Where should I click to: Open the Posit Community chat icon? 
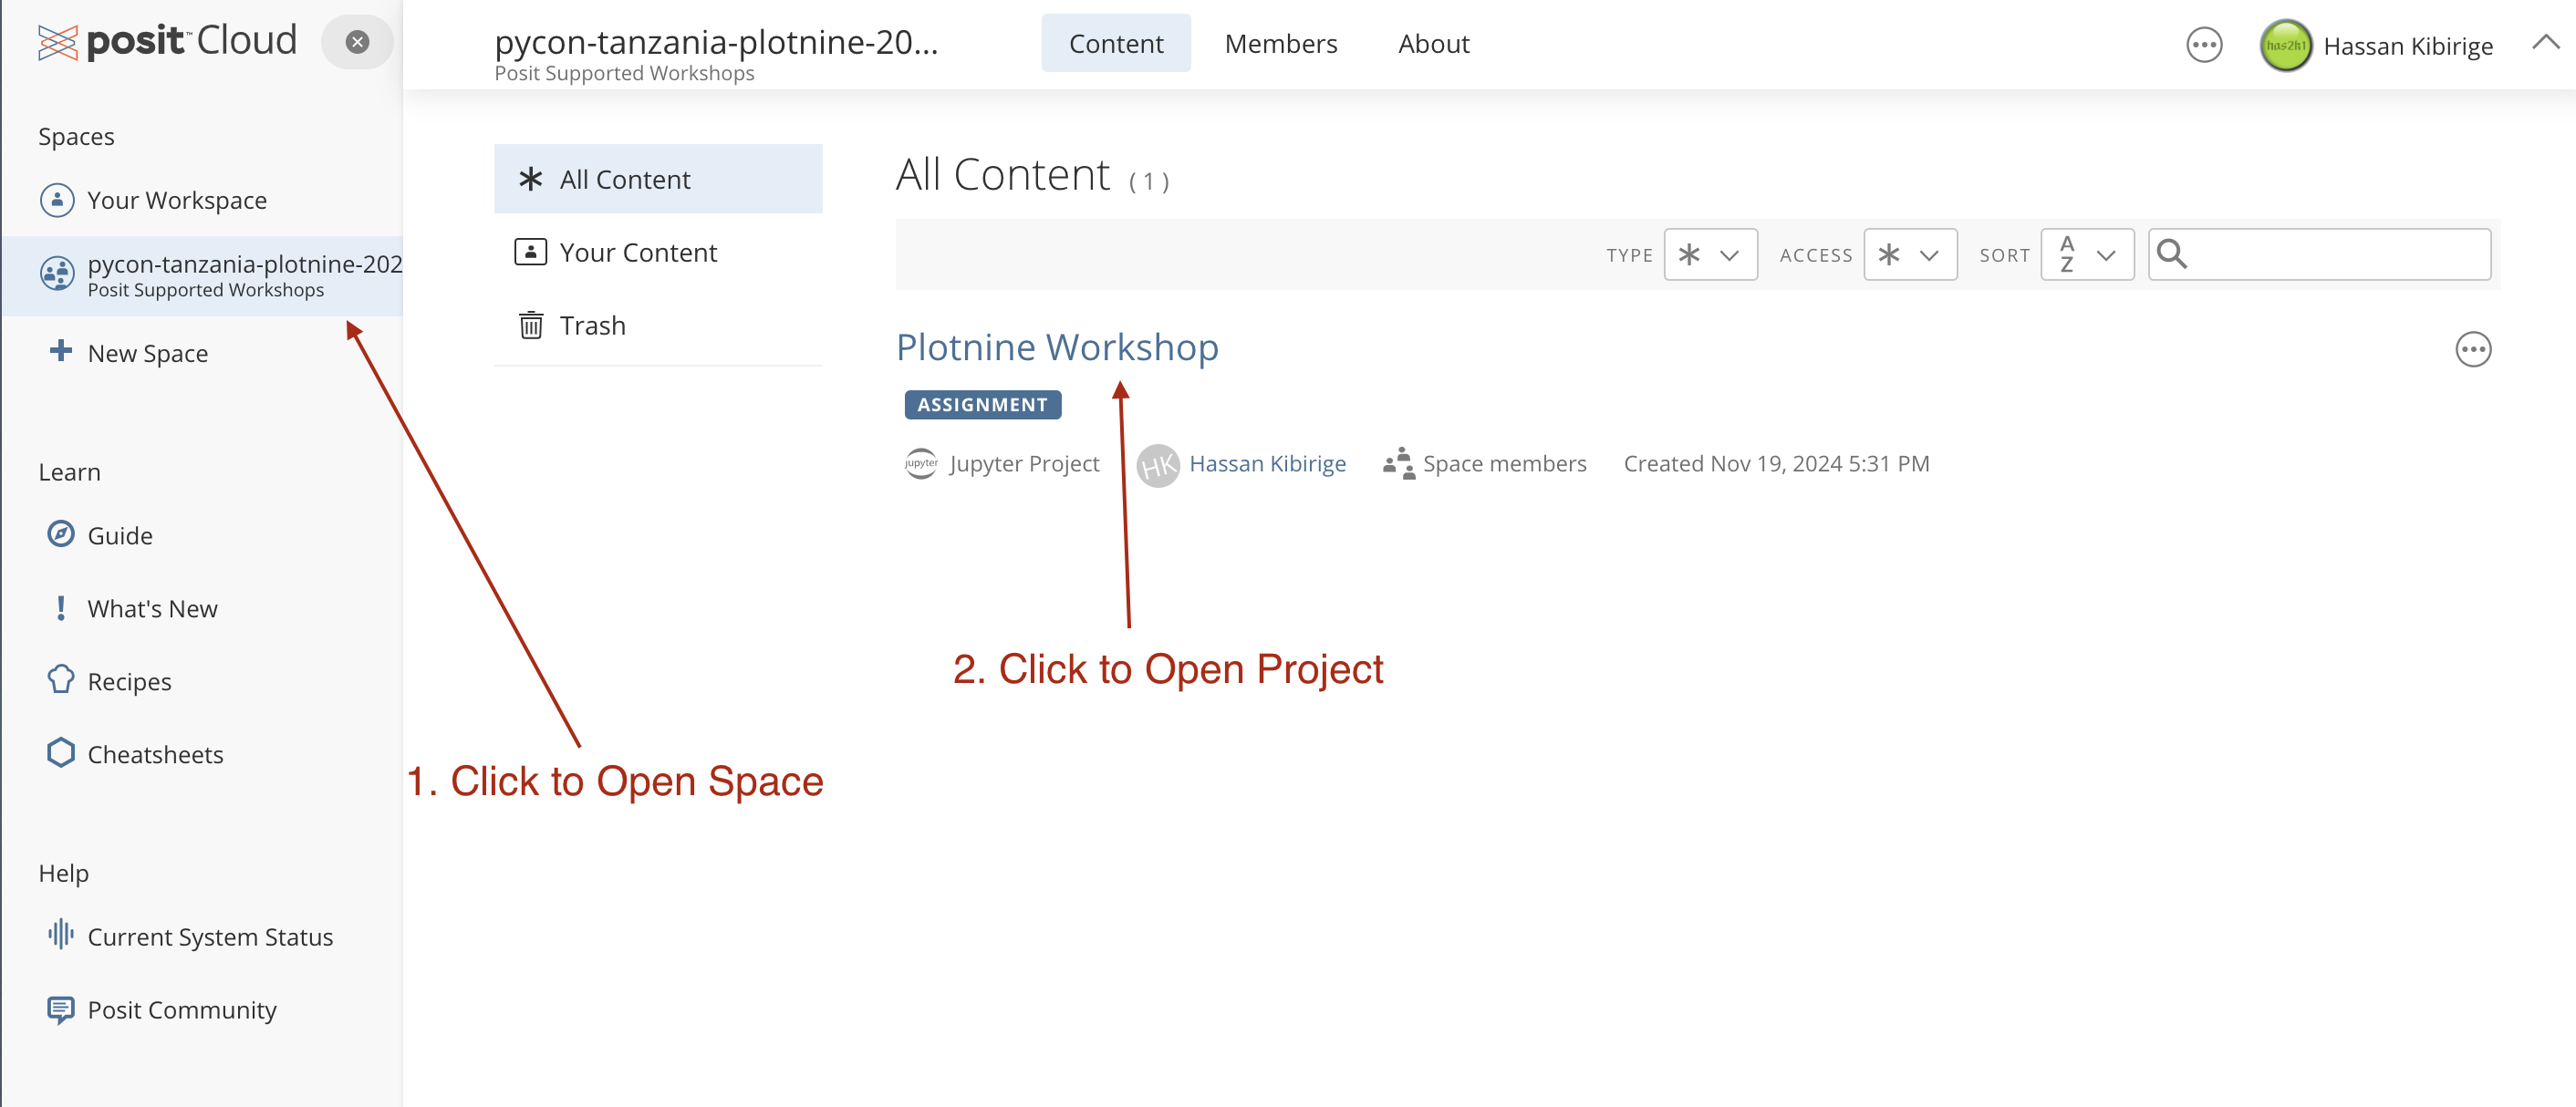[x=61, y=1009]
